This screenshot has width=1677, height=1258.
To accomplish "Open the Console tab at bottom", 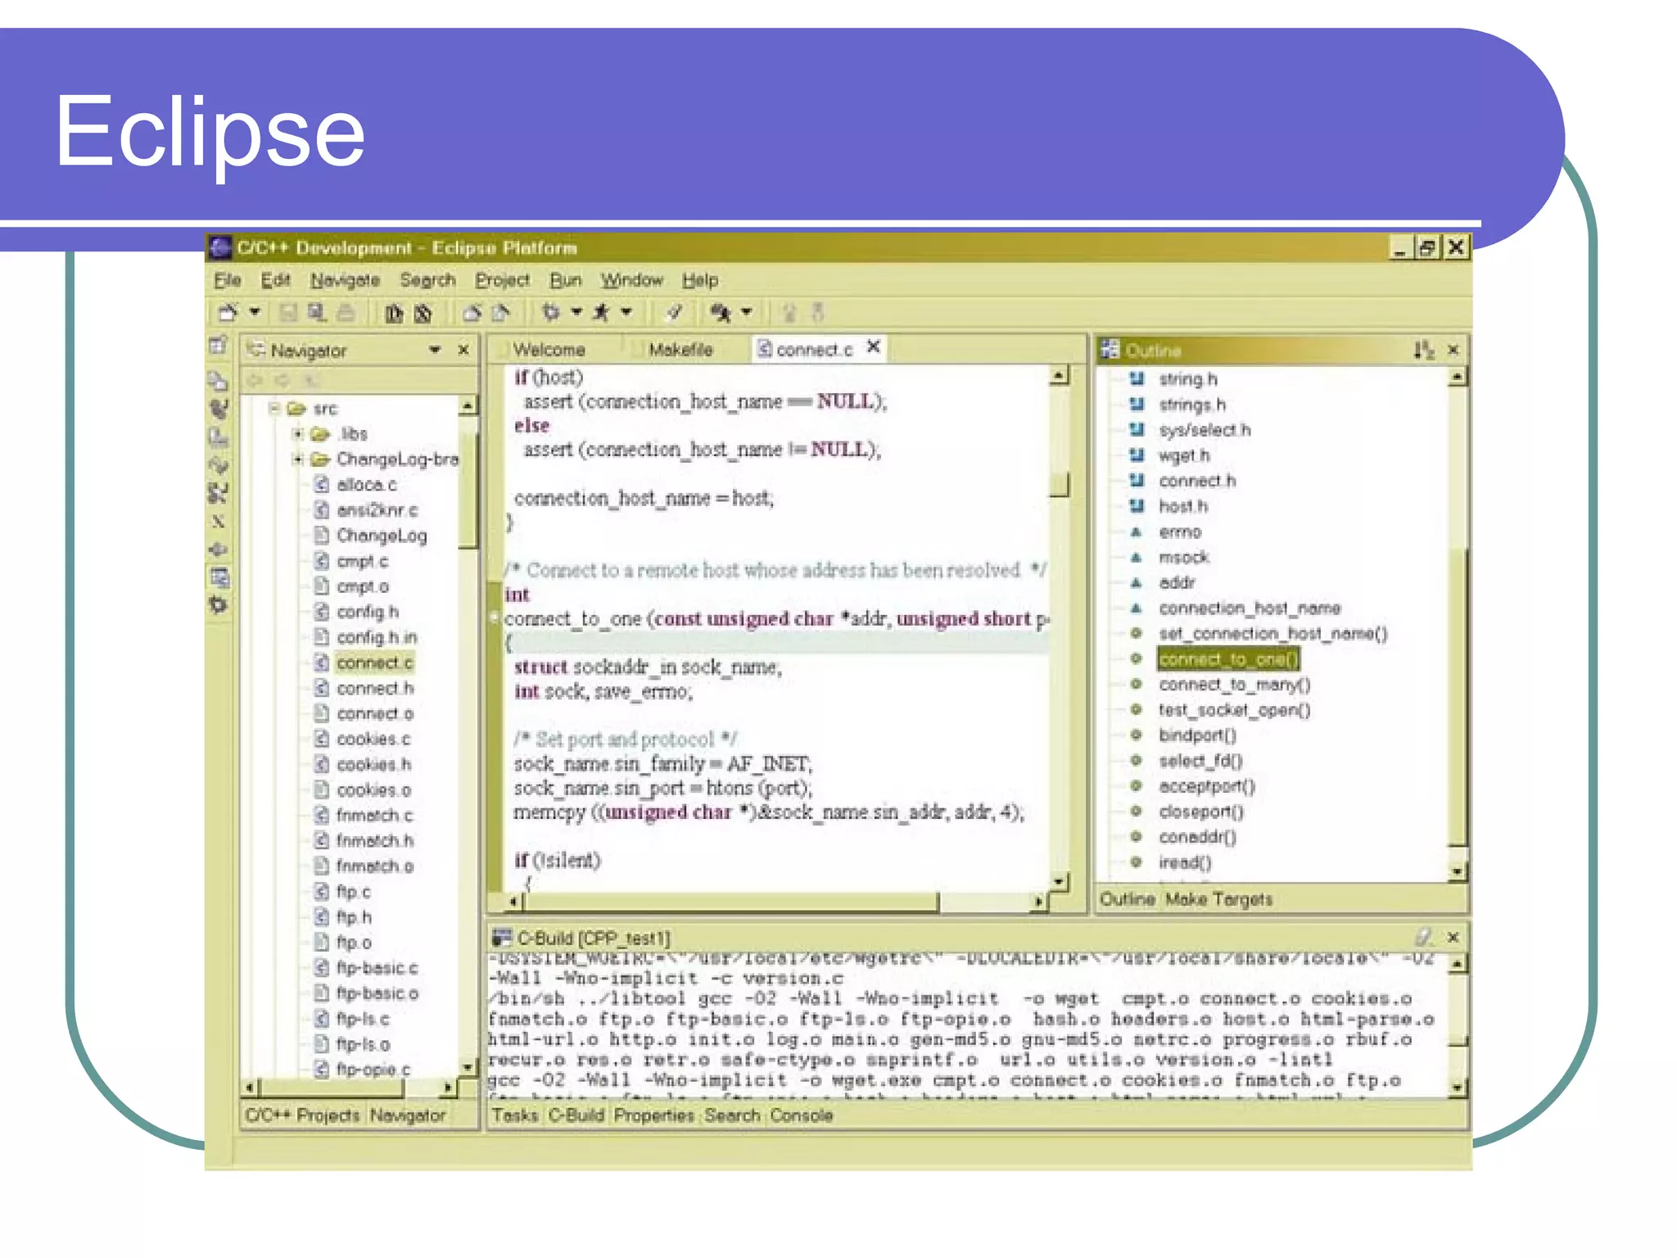I will [801, 1115].
